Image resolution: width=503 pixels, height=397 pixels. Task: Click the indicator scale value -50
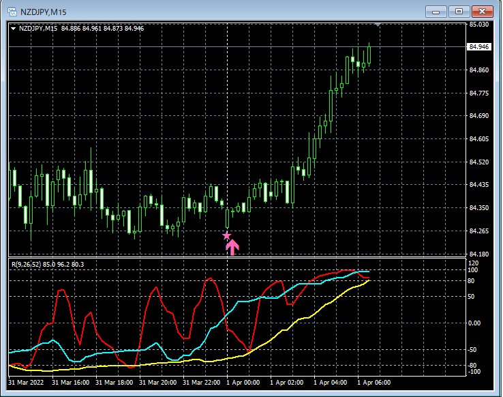(x=472, y=350)
